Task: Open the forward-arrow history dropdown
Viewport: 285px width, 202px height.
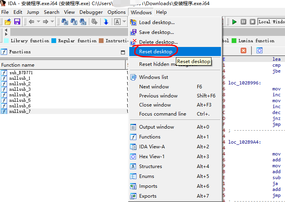Action: coord(52,22)
